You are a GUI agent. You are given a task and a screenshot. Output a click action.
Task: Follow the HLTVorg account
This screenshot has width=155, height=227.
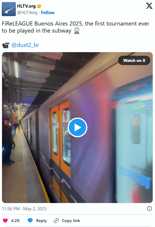coord(48,13)
